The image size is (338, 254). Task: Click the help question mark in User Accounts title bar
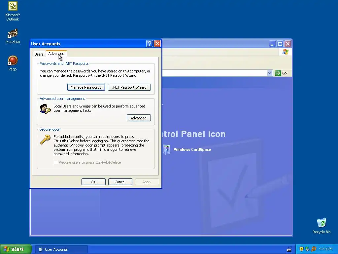pos(150,44)
